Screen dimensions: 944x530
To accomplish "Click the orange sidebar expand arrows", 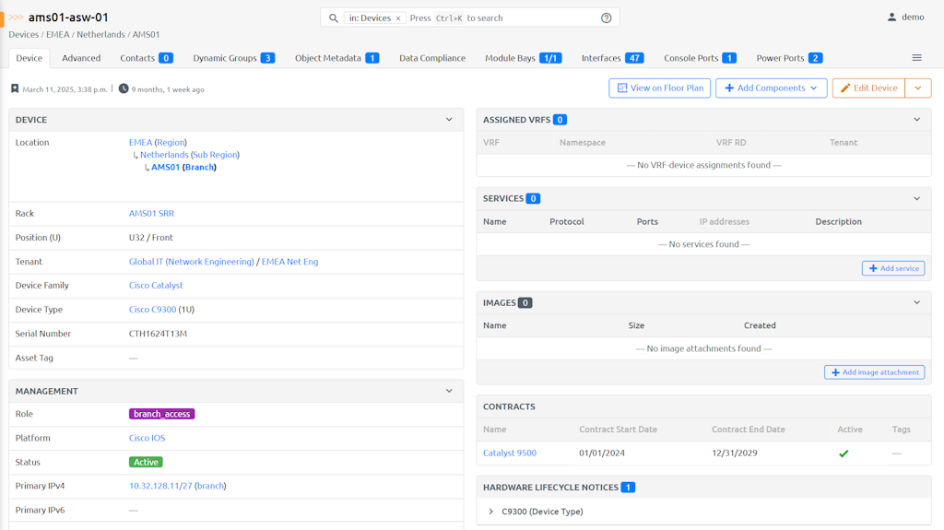I will pyautogui.click(x=16, y=18).
